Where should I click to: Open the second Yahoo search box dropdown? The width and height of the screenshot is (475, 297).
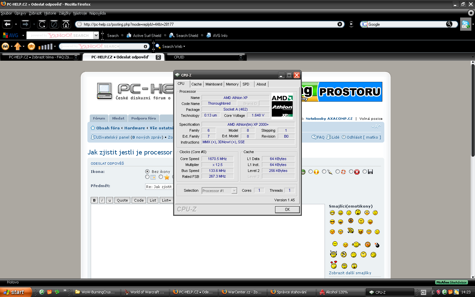(145, 47)
